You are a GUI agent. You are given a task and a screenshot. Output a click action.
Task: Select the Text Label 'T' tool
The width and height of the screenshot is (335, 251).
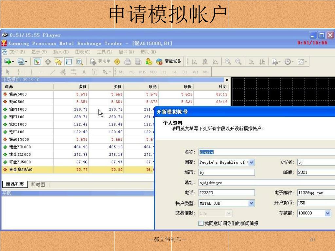[x=95, y=72]
